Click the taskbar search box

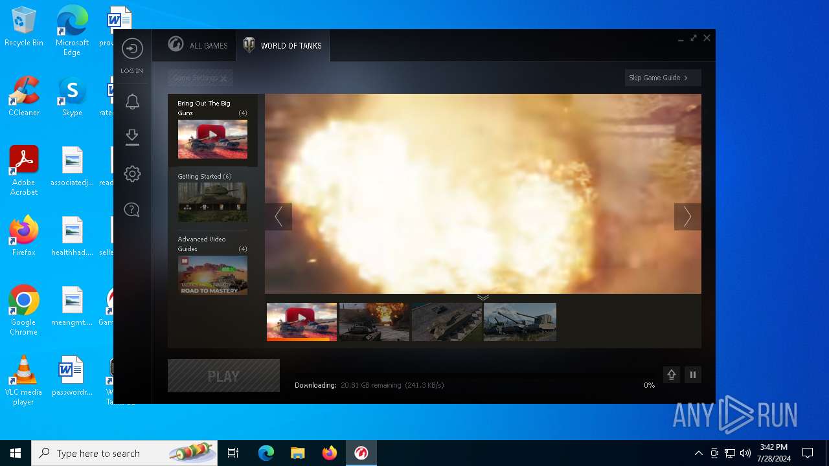[124, 453]
